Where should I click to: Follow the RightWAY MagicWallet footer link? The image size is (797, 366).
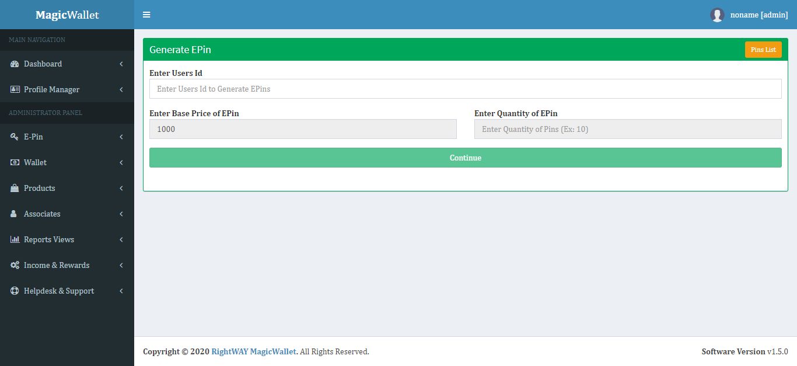[x=254, y=351]
